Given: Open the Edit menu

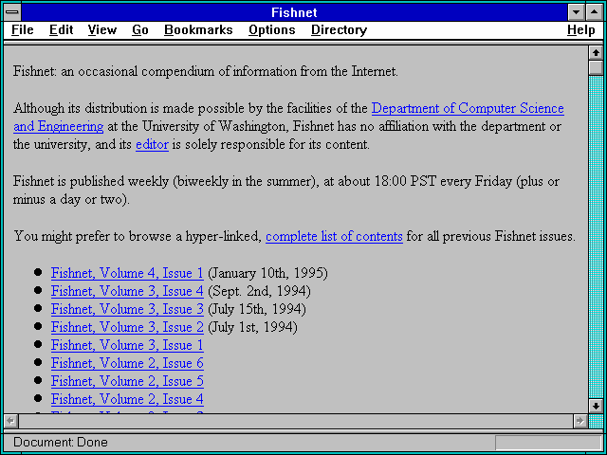Looking at the screenshot, I should click(x=61, y=30).
